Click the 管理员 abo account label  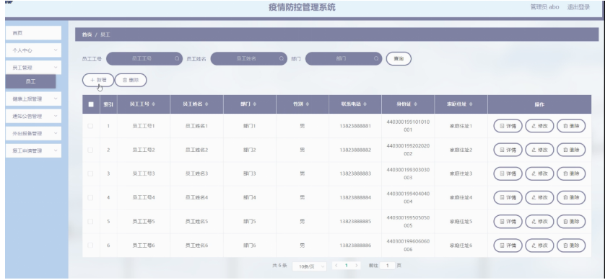tap(544, 7)
